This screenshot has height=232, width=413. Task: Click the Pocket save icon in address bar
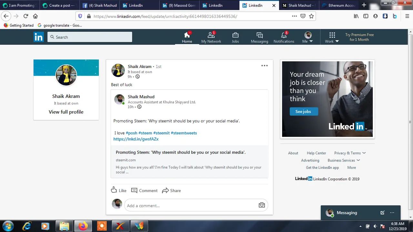pyautogui.click(x=303, y=16)
